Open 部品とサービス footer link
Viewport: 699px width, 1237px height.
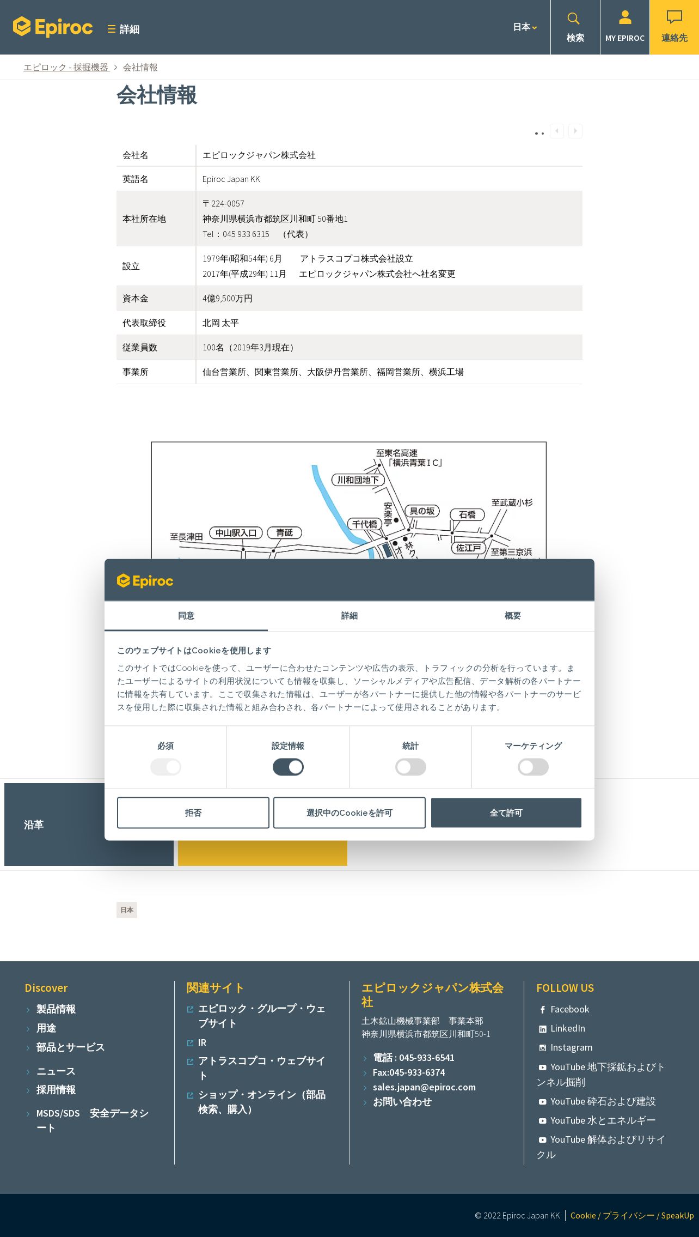pos(70,1047)
